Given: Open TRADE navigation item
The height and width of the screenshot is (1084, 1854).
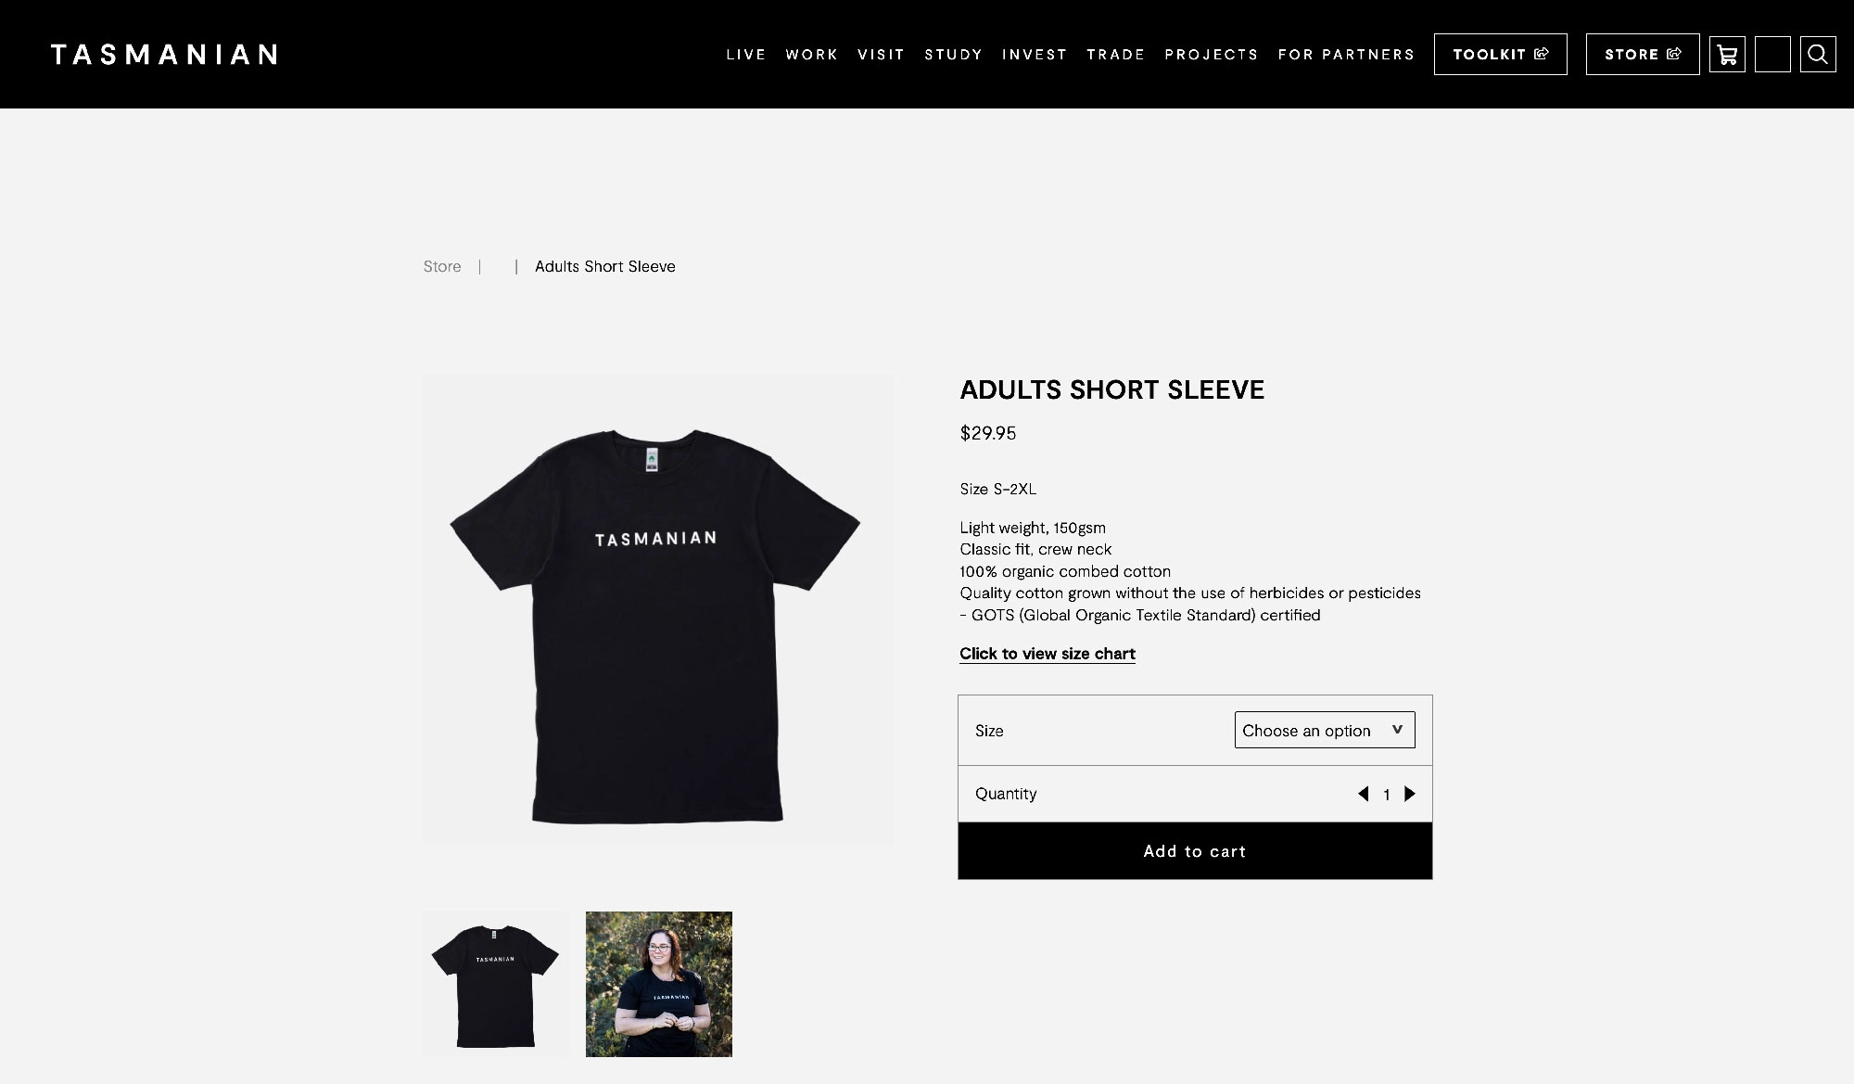Looking at the screenshot, I should (1116, 55).
